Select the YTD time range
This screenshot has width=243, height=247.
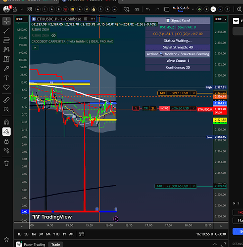point(56,234)
